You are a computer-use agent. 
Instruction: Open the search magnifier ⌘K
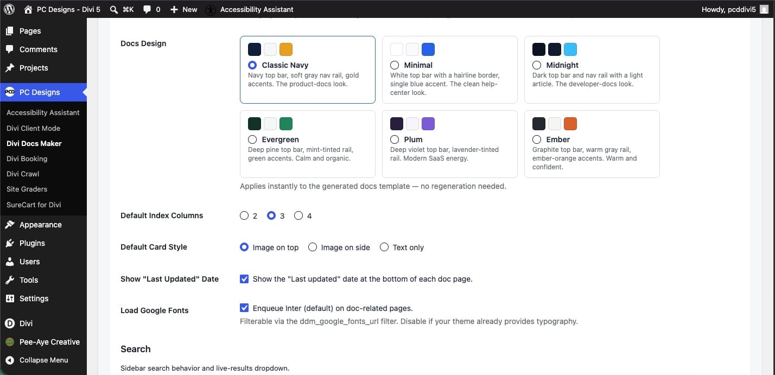click(x=114, y=9)
